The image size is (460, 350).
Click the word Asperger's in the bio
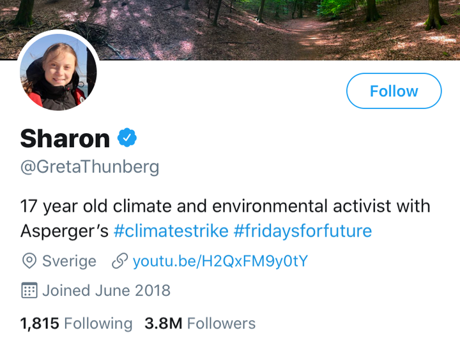click(x=65, y=230)
